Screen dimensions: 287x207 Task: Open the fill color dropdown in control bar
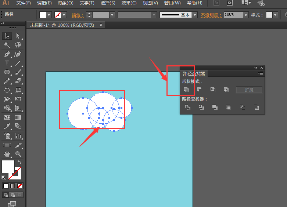(49, 15)
